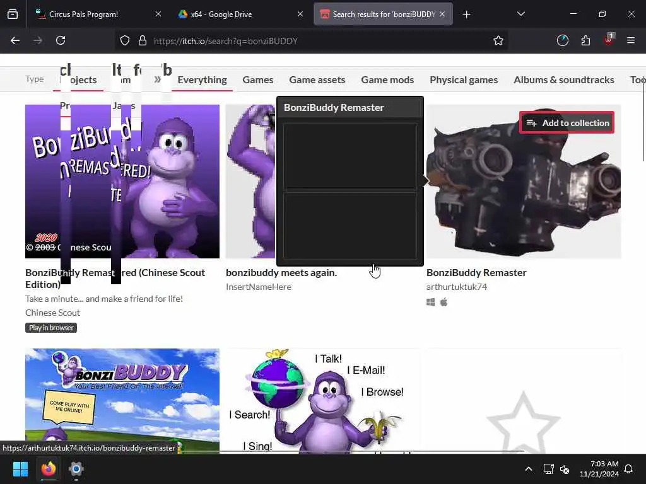Open the Firefox extensions puzzle icon
Screen dimensions: 646x484
585,40
